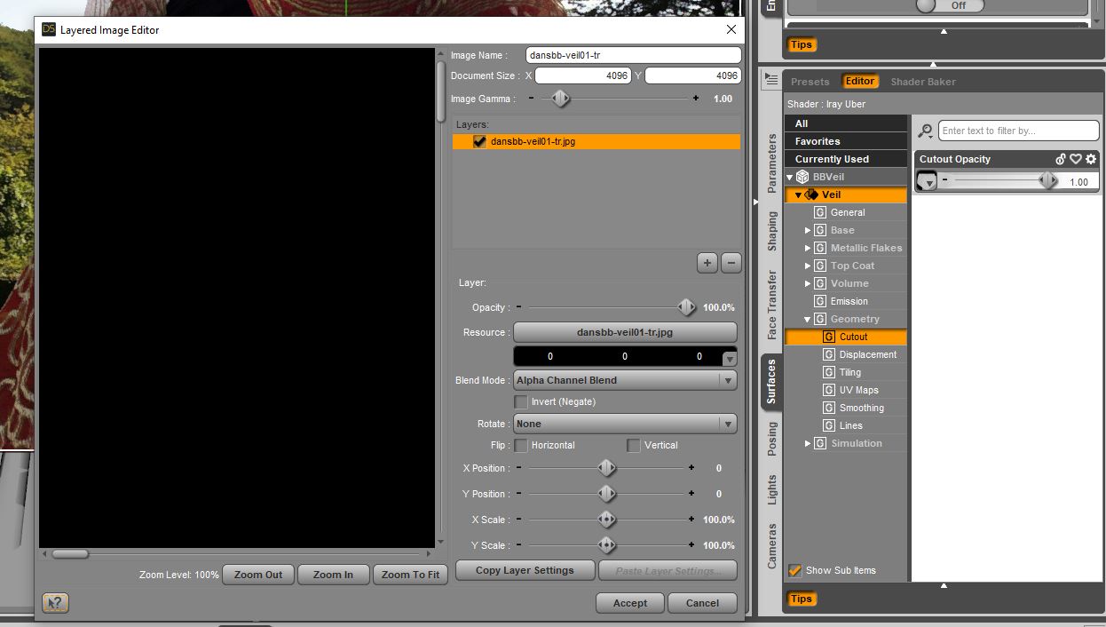Accept the layered image changes
The height and width of the screenshot is (627, 1106).
point(630,603)
